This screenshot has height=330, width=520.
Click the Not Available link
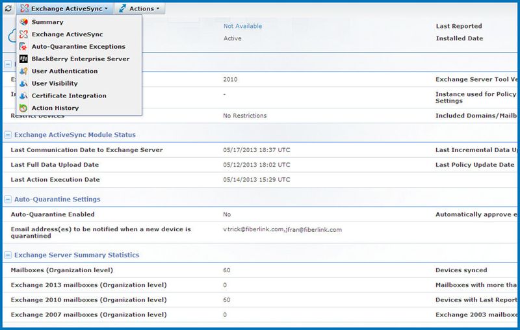pos(242,26)
